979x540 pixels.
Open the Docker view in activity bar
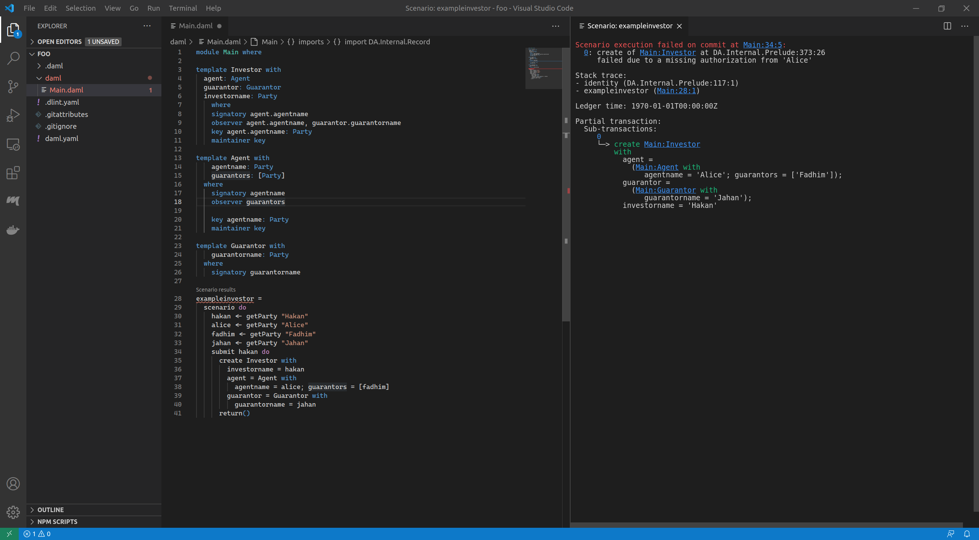[x=13, y=230]
